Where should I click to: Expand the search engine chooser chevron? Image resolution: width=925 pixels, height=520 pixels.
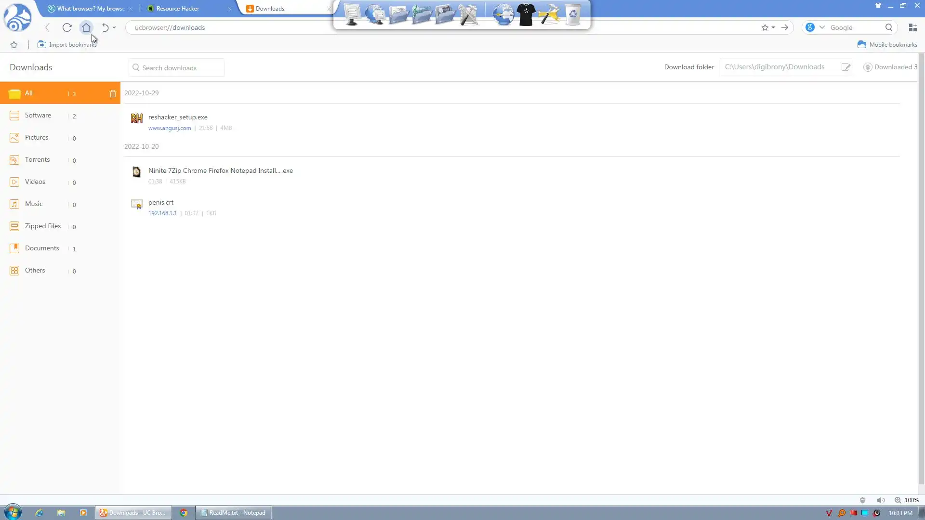click(x=822, y=27)
